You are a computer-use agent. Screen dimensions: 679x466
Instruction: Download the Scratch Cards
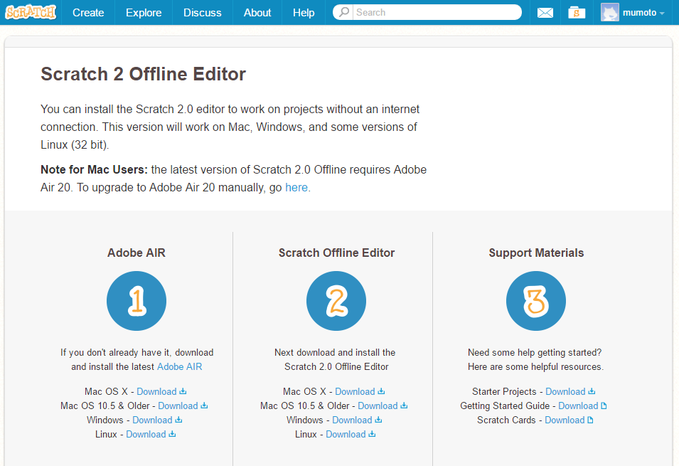[x=565, y=420]
